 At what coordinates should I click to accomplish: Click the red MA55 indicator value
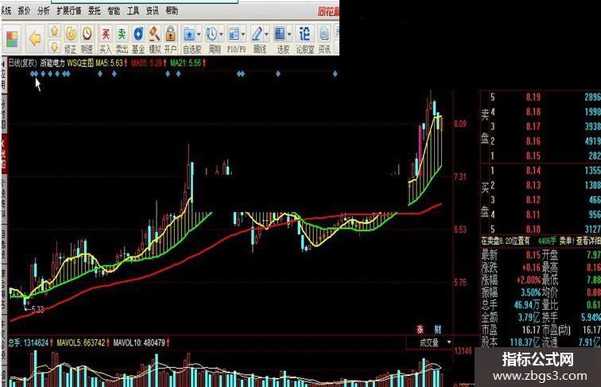(149, 63)
